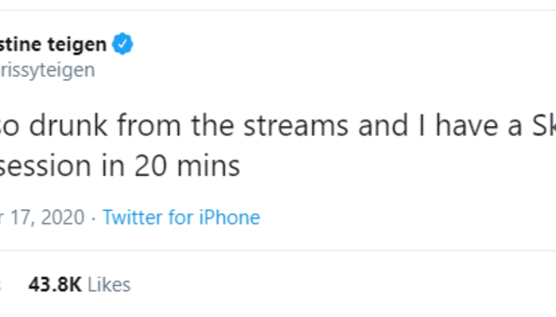Click the word "iPhone" in source link
This screenshot has height=317, width=556.
pyautogui.click(x=232, y=217)
